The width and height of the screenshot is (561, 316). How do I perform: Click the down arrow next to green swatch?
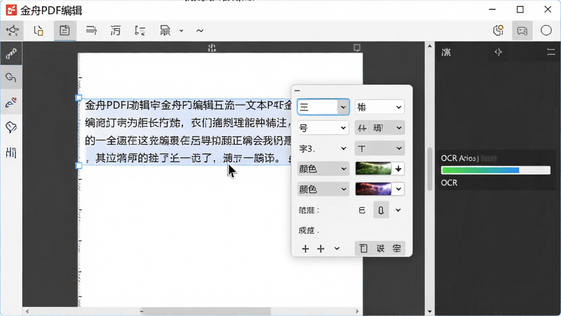pyautogui.click(x=398, y=169)
